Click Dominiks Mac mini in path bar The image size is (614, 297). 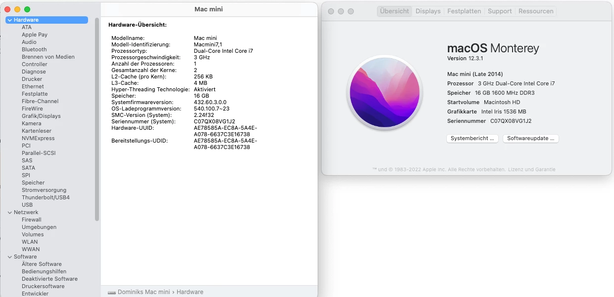[143, 292]
